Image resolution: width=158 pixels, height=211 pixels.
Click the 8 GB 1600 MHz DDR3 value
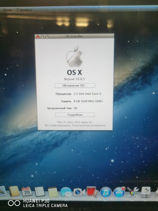point(88,101)
